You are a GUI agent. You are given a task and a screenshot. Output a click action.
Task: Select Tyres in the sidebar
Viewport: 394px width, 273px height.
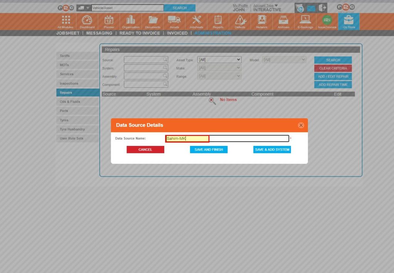78,120
